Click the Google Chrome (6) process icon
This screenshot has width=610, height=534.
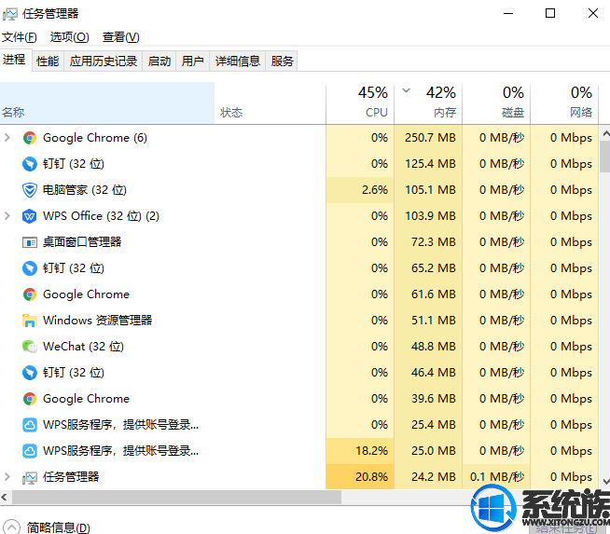[30, 138]
